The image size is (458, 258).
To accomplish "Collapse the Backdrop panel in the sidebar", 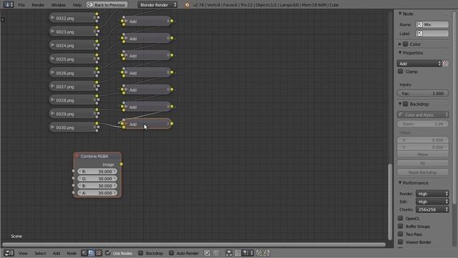I will pyautogui.click(x=400, y=104).
